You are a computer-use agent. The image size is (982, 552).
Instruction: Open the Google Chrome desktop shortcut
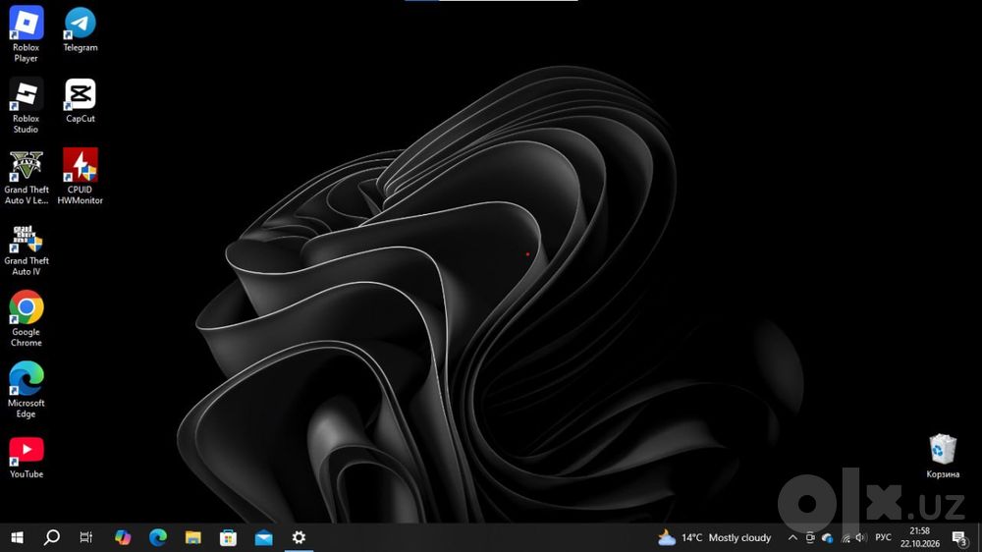pos(27,318)
